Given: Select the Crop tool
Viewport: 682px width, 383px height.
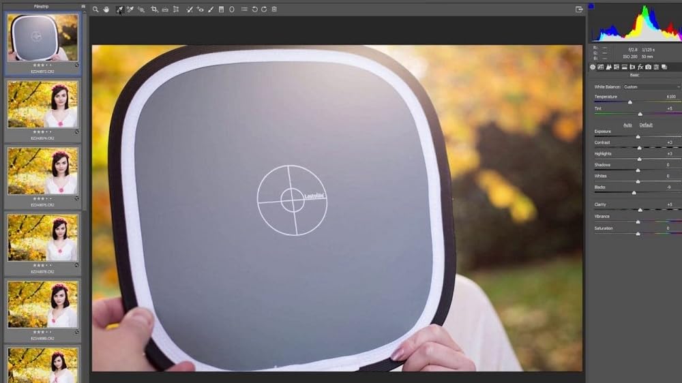Looking at the screenshot, I should [154, 10].
